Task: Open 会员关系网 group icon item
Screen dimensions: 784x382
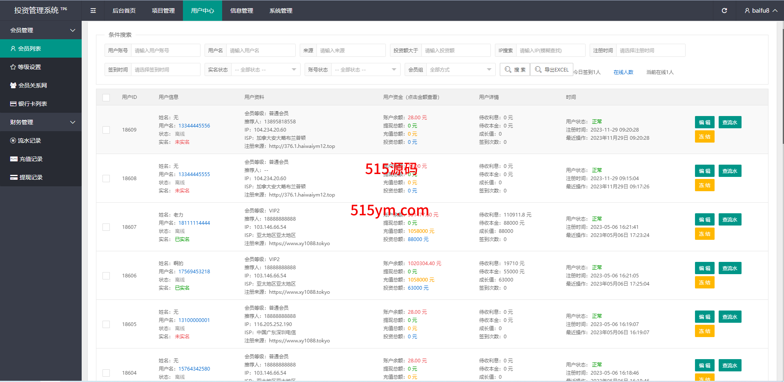Action: [x=13, y=85]
